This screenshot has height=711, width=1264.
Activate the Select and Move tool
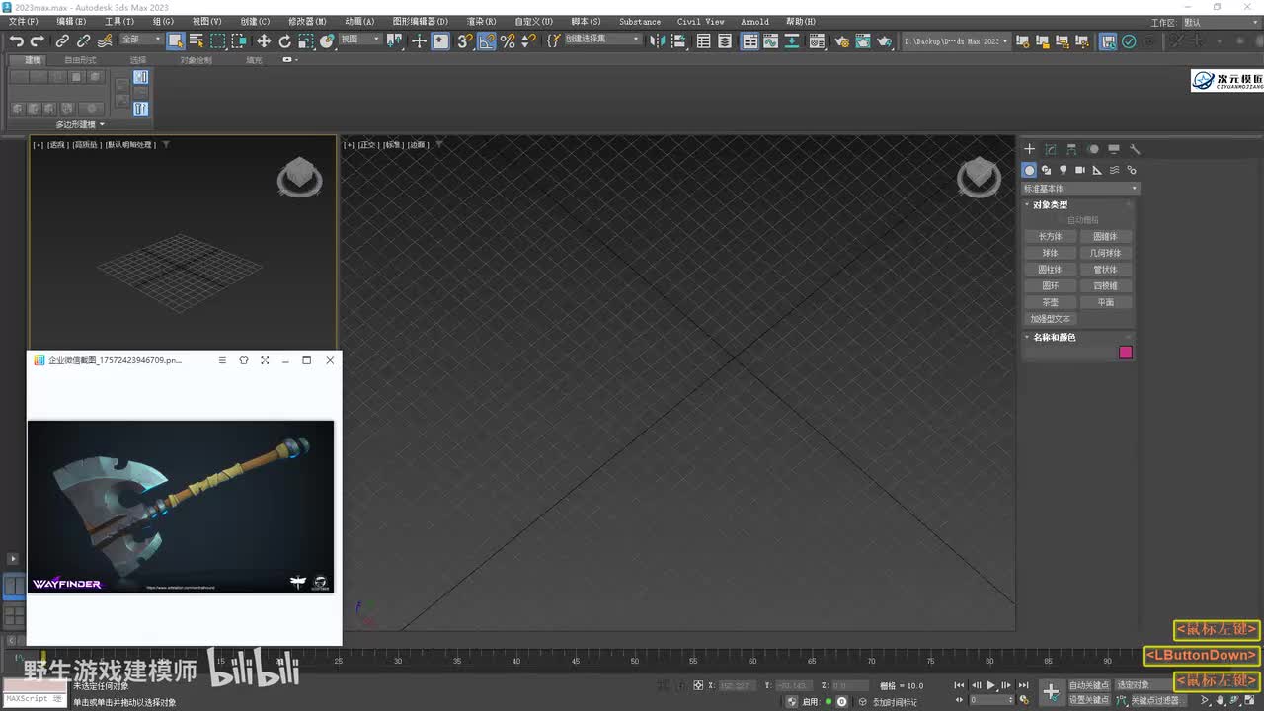pos(264,40)
